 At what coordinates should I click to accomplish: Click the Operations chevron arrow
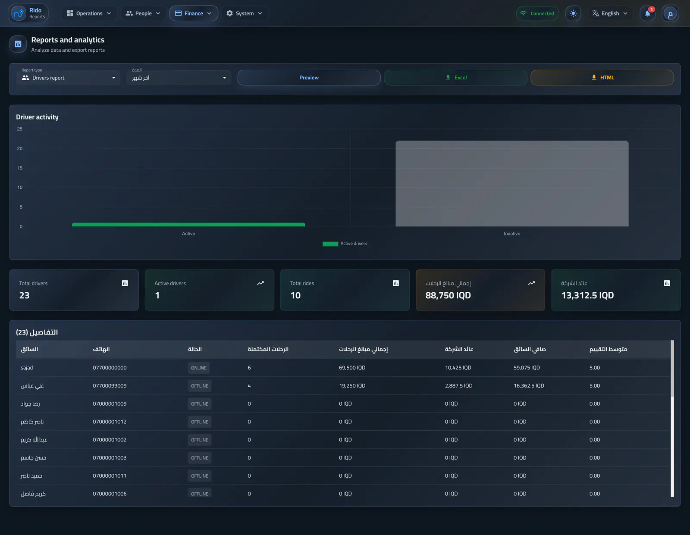109,13
